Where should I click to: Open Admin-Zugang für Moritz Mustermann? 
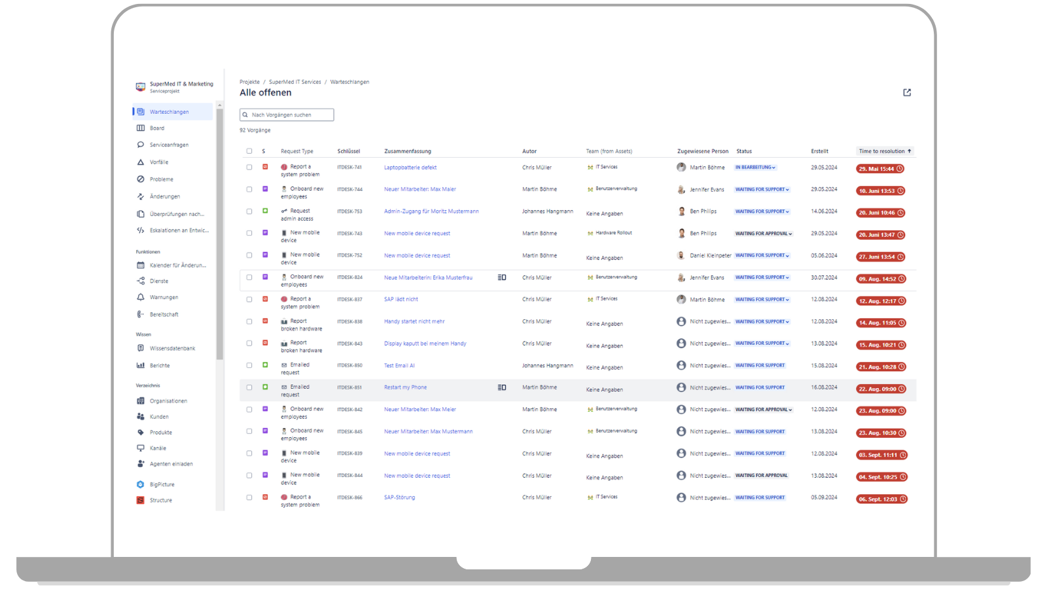click(x=431, y=211)
